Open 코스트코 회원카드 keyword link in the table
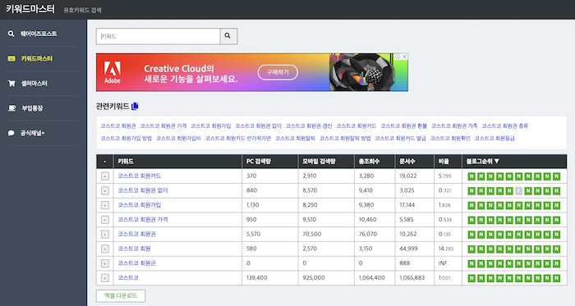 pos(140,176)
